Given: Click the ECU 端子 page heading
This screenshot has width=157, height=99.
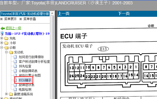Looking at the screenshot, I should [x=74, y=36].
